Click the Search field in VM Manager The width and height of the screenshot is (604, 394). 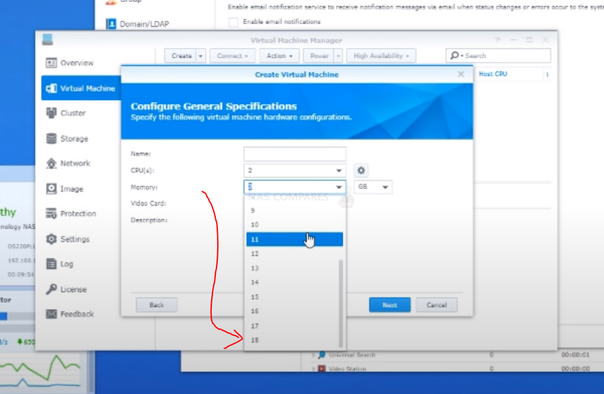pos(499,56)
